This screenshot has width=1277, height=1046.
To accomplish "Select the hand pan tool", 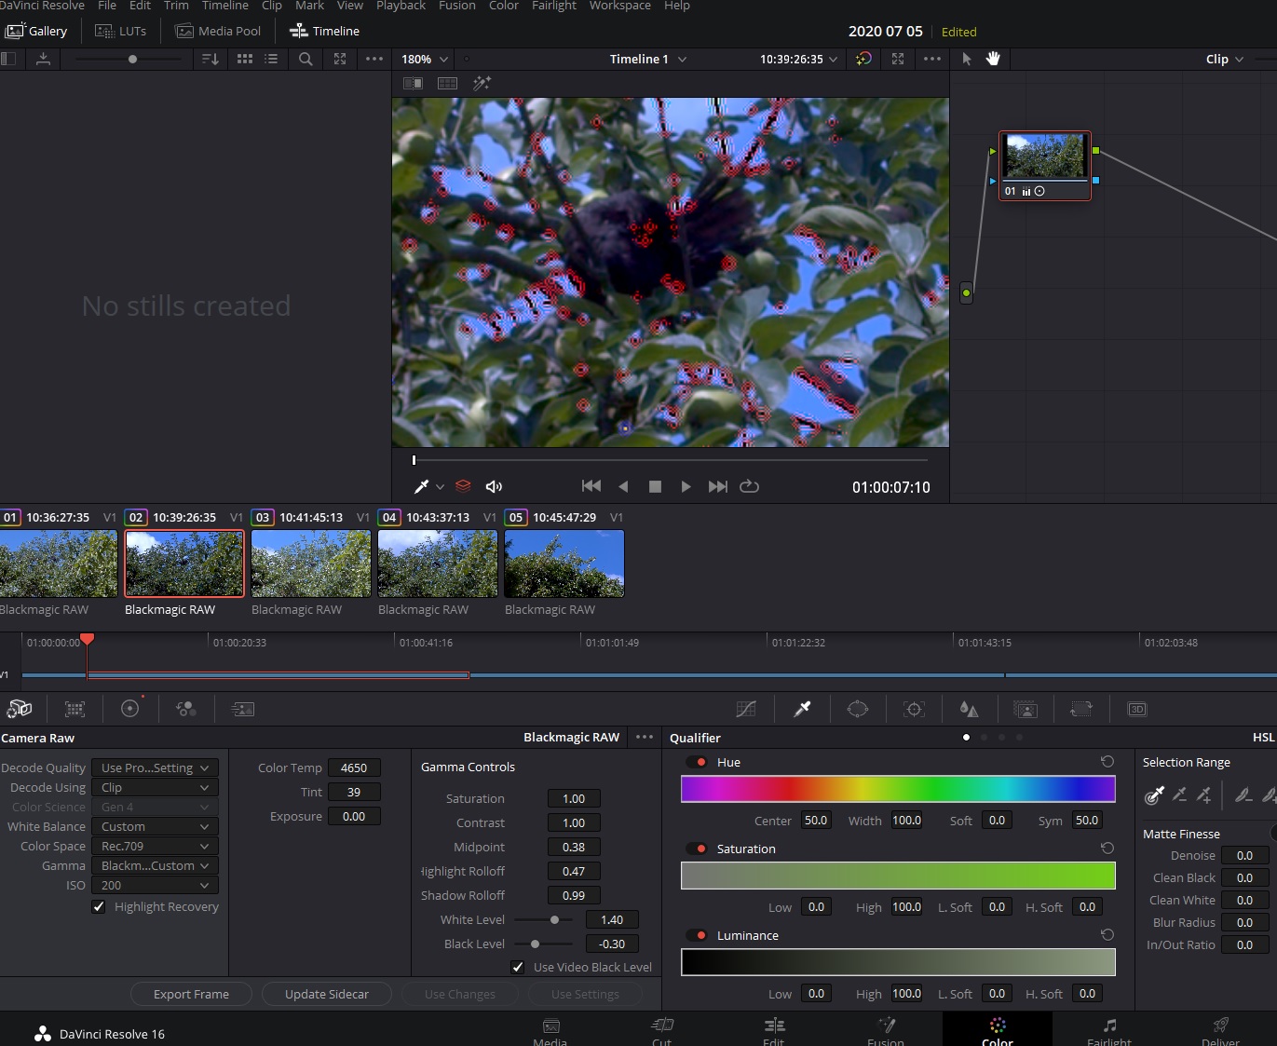I will 993,59.
